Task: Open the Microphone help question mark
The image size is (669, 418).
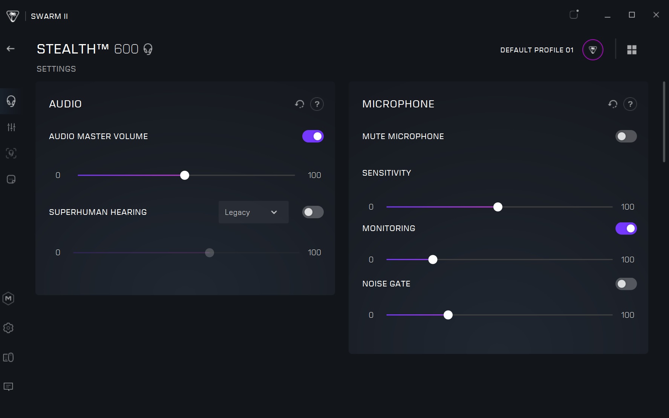Action: (630, 104)
